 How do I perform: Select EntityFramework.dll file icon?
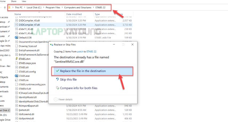coord(17,50)
